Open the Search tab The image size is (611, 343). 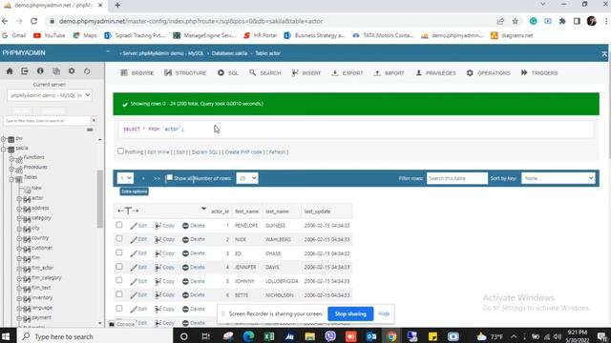coord(265,72)
